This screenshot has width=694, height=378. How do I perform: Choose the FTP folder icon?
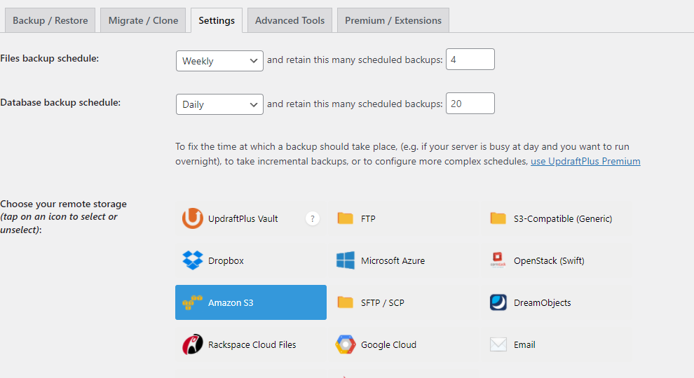point(346,218)
